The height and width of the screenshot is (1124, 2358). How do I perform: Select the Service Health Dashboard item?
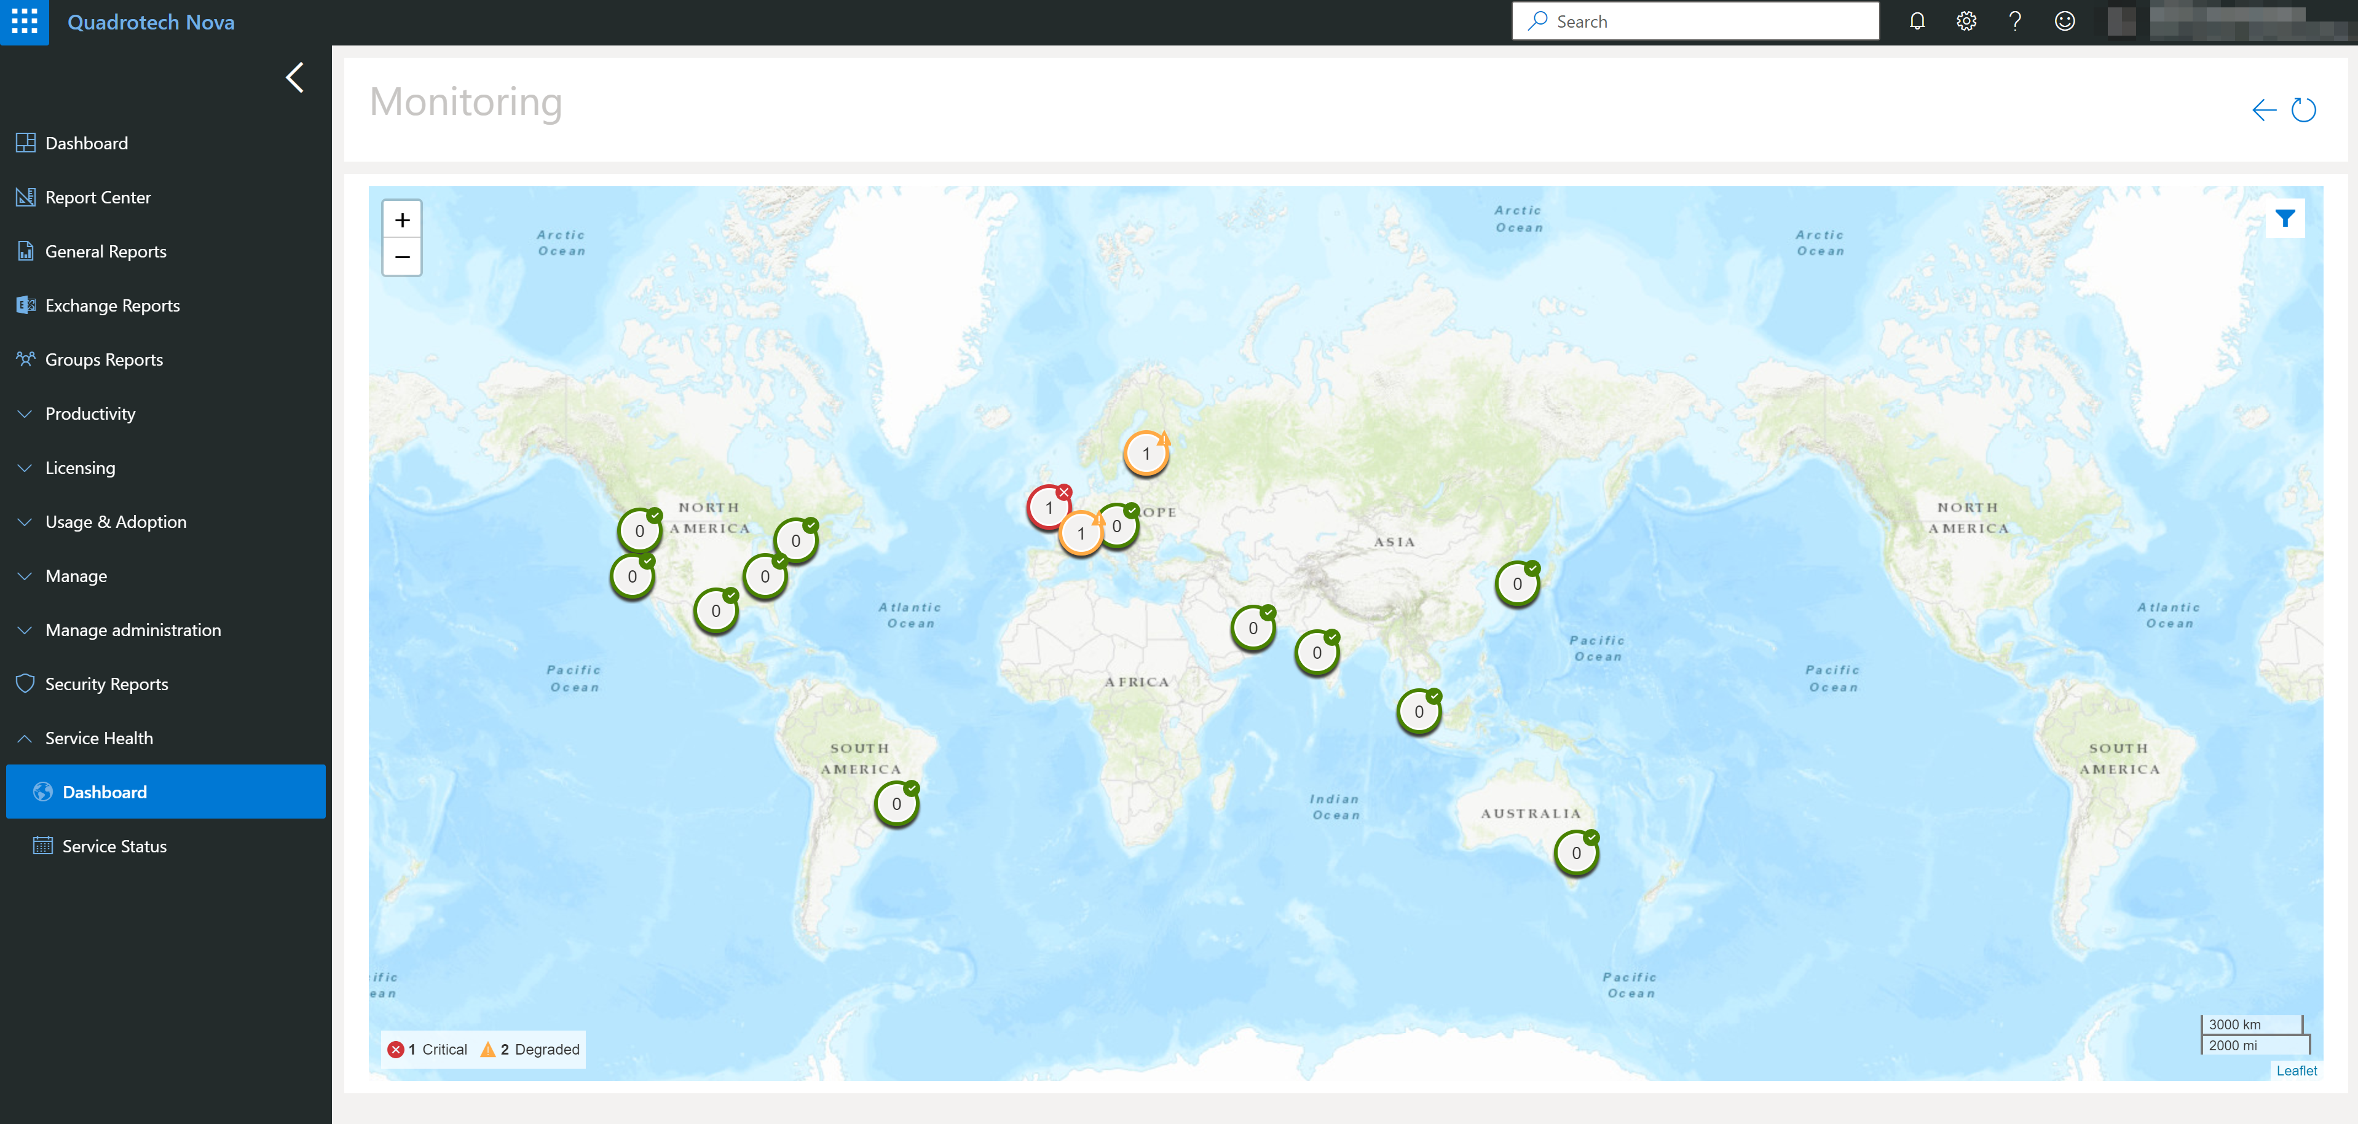(166, 792)
